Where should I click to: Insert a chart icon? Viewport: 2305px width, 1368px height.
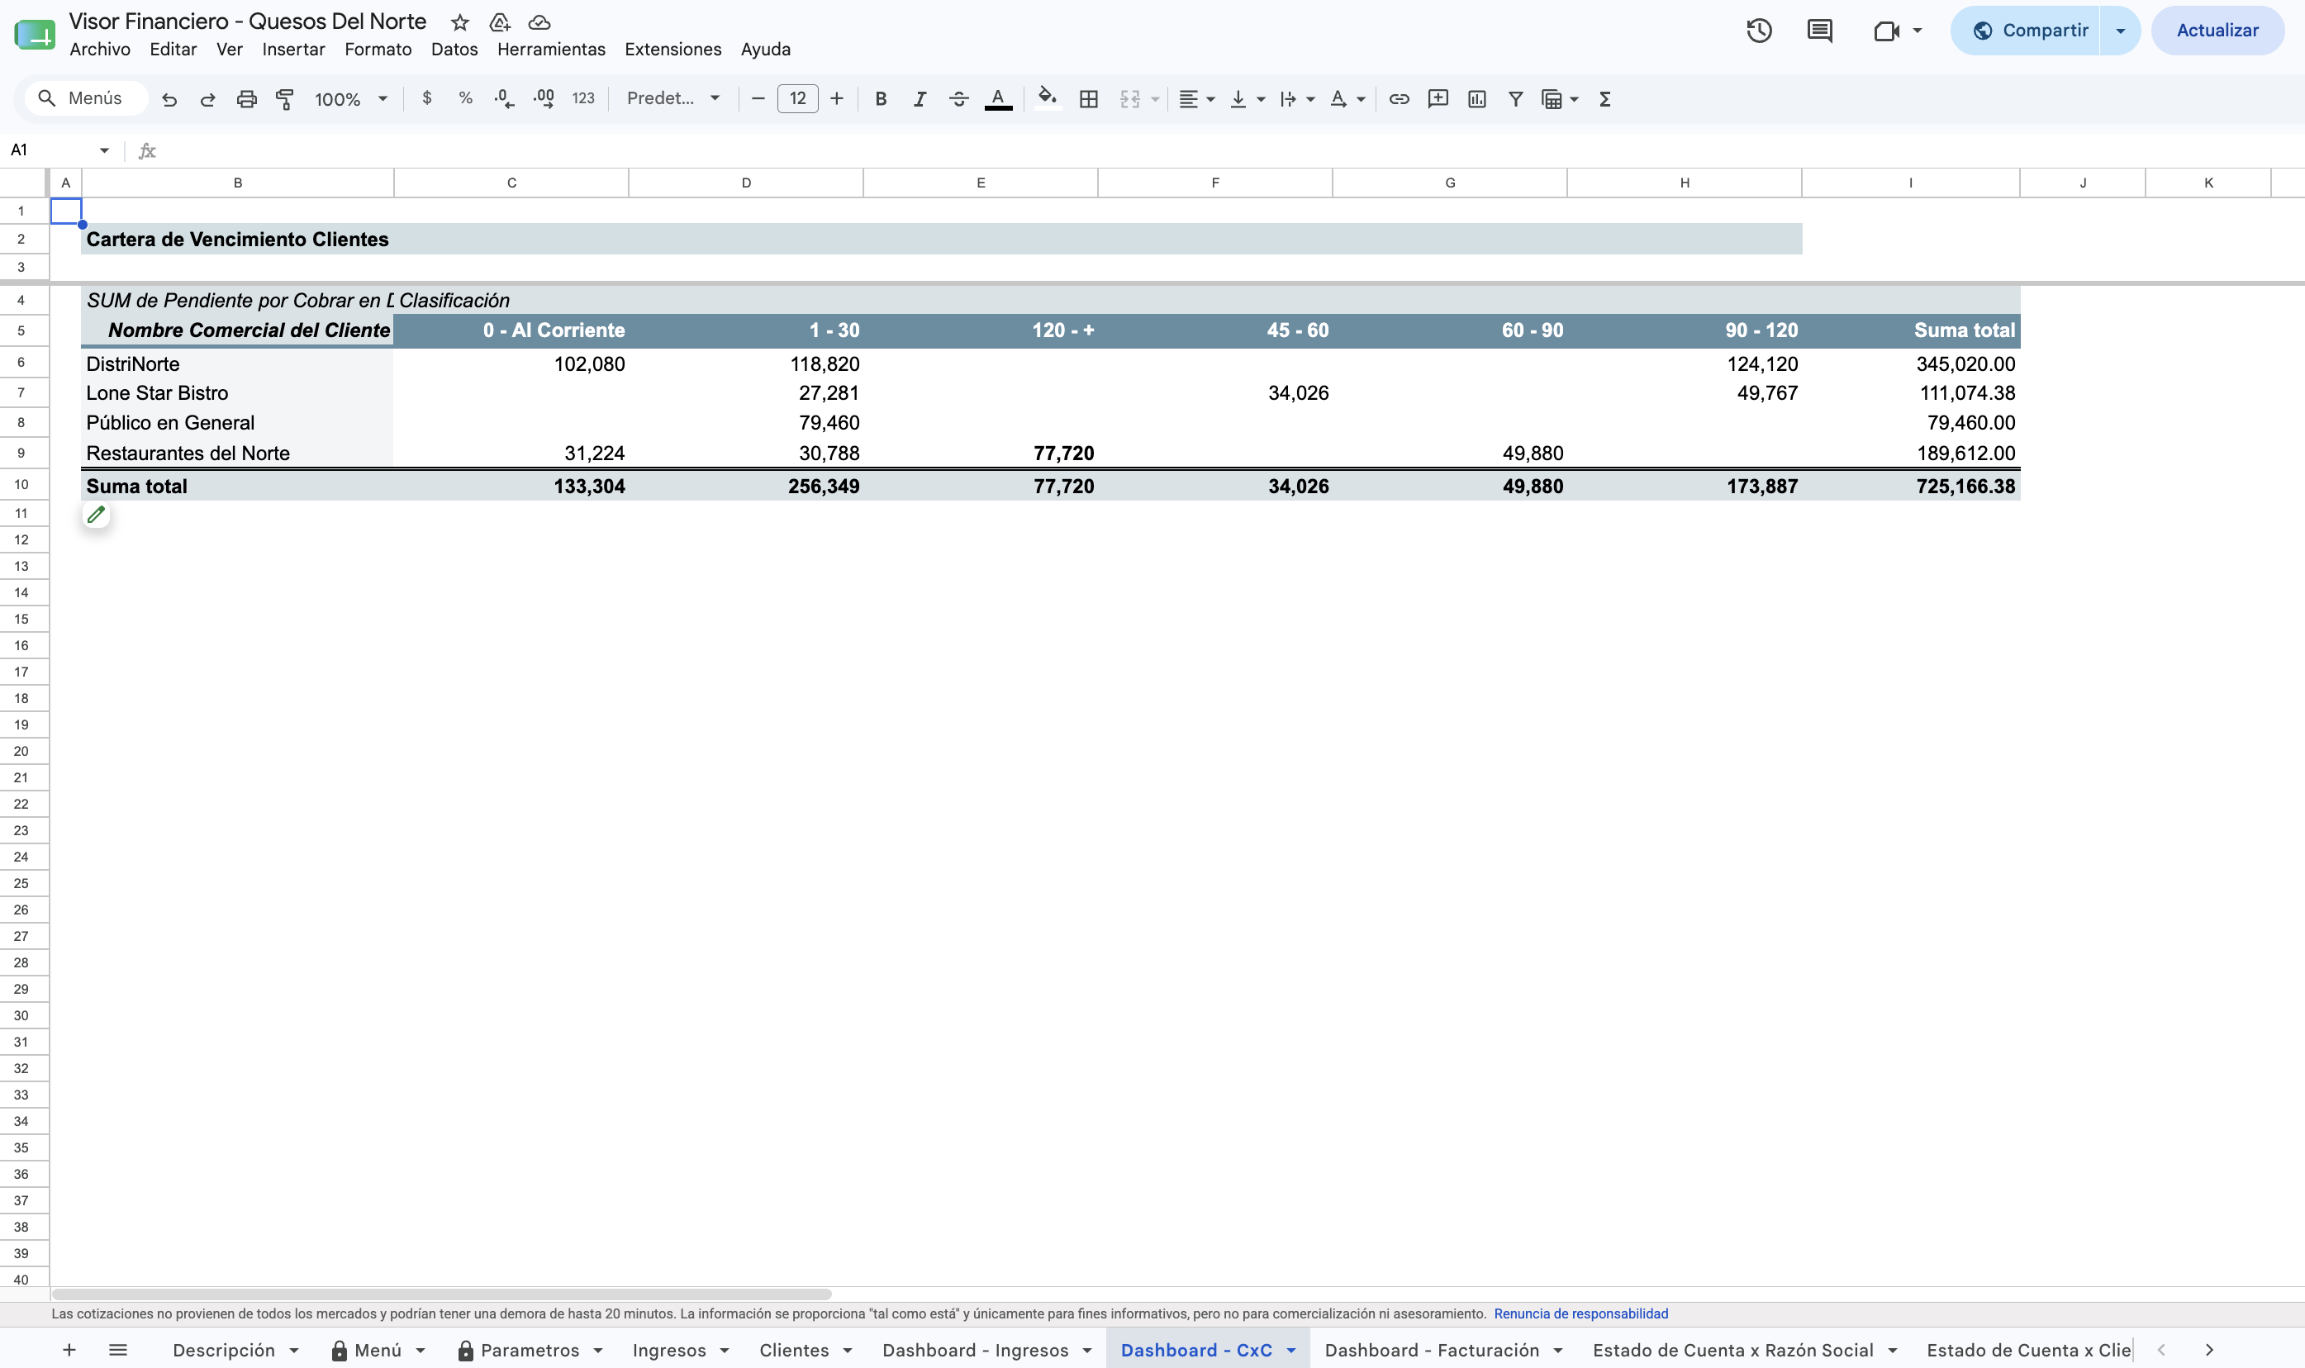coord(1476,98)
